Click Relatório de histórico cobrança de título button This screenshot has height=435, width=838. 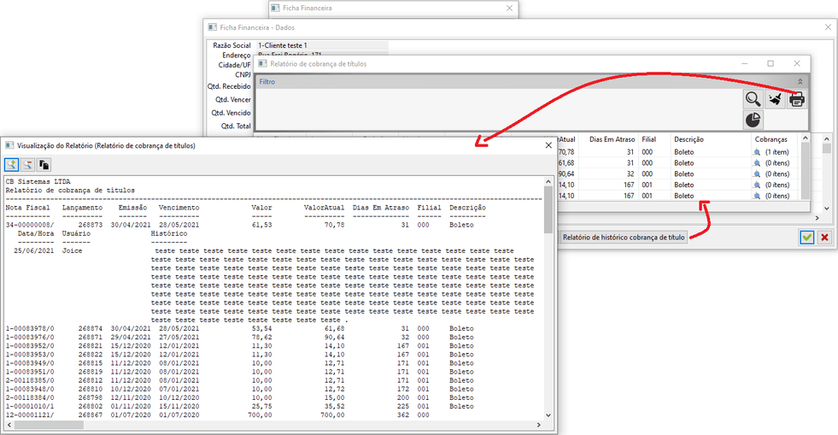623,238
